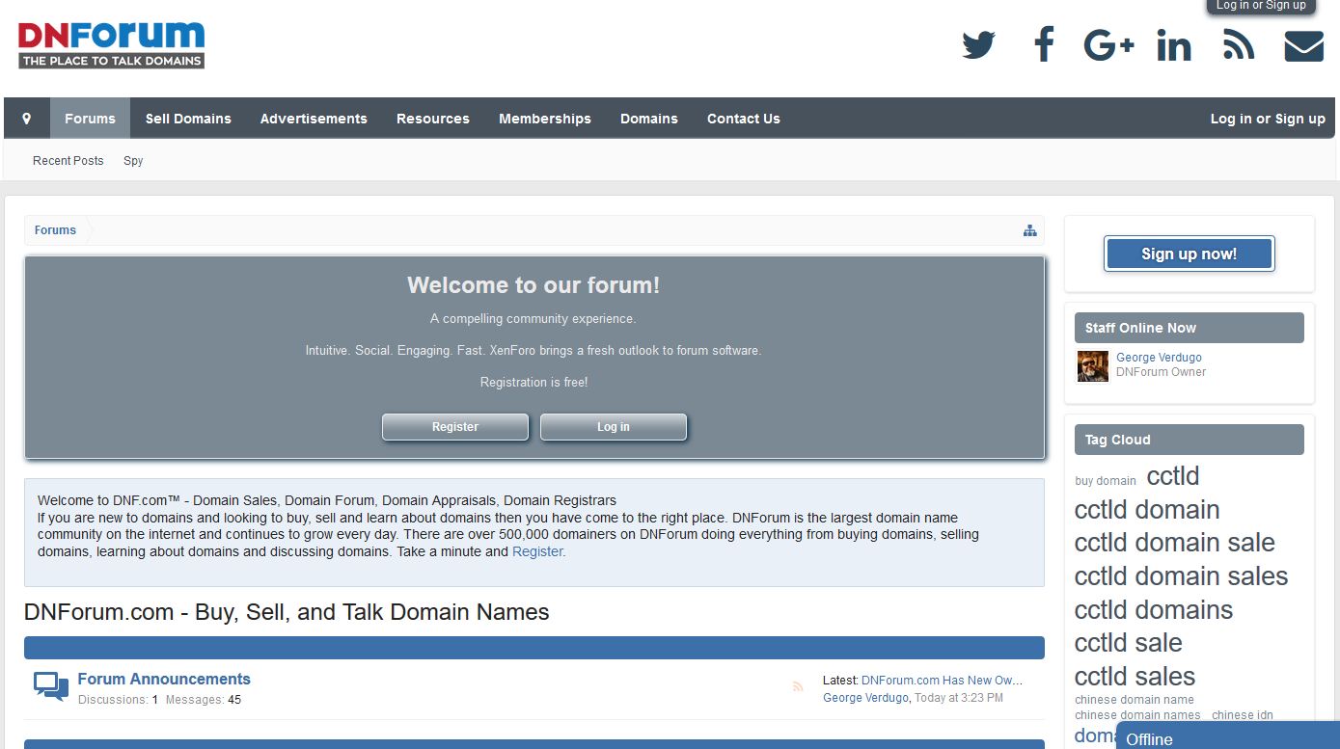
Task: Click the Sign up now! button
Action: pyautogui.click(x=1190, y=254)
